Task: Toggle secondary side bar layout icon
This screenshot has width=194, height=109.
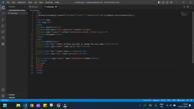Action: pos(167,2)
